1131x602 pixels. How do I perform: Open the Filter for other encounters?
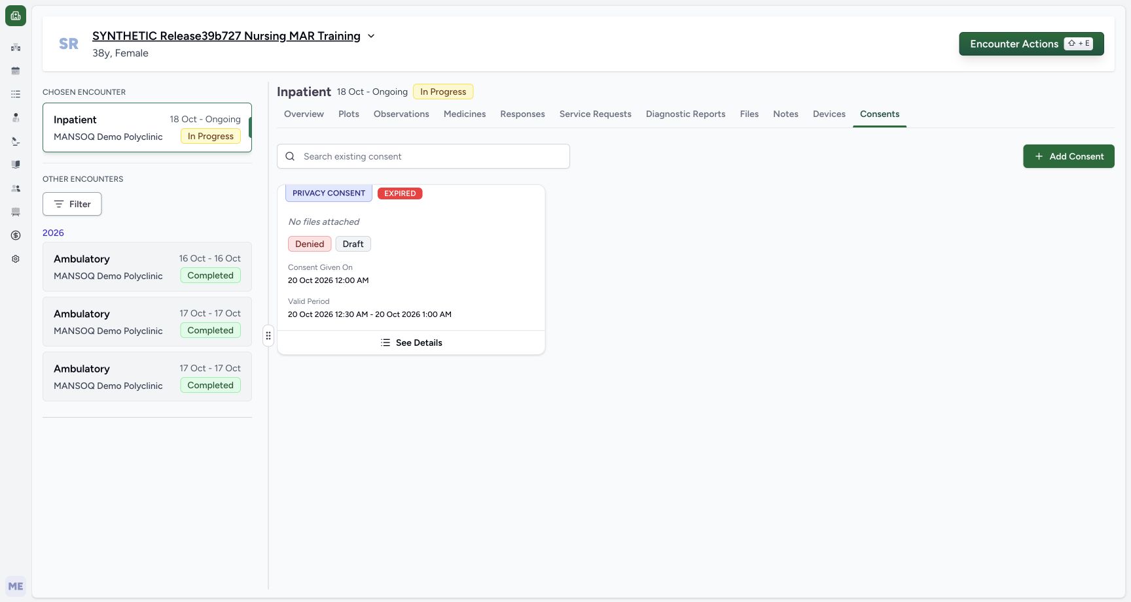(72, 204)
